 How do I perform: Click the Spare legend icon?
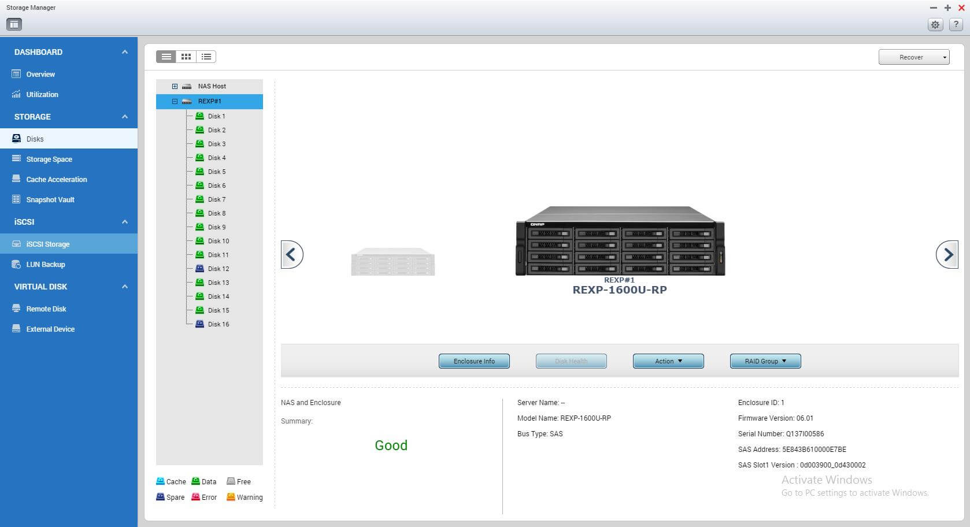pos(160,496)
